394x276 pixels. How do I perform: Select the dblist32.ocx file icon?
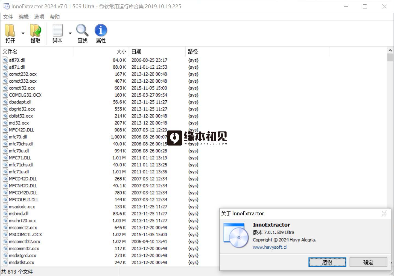[5, 115]
